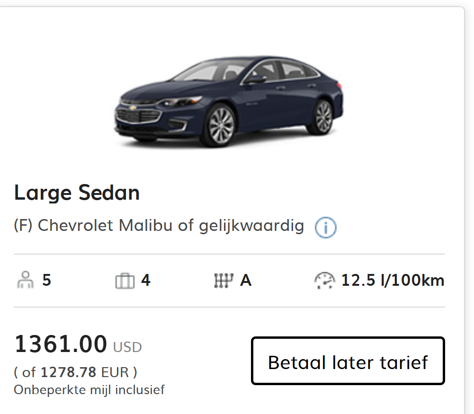Click the luggage suitcase icon

point(125,281)
